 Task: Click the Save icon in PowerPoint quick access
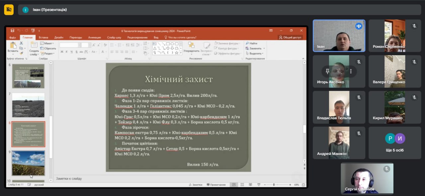point(13,31)
